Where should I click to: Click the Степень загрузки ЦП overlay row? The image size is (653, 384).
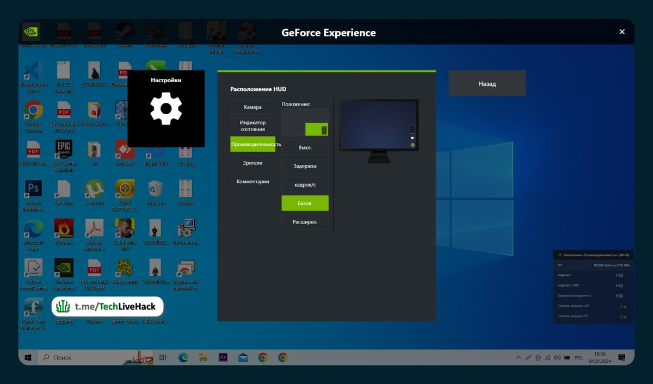tap(593, 306)
